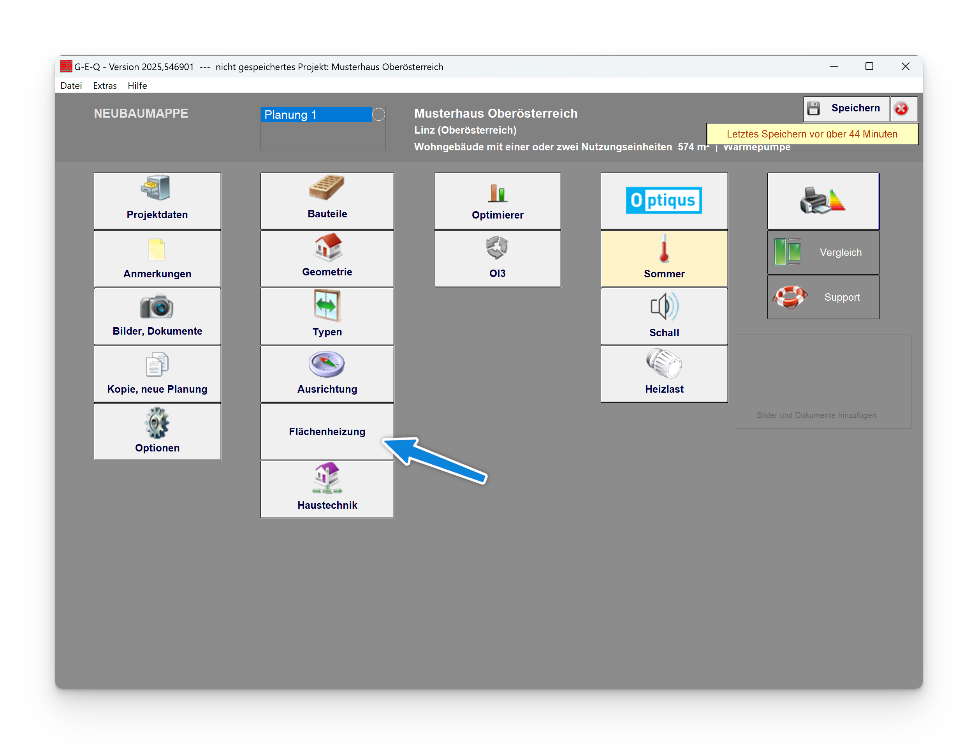Open the OI3 recycling module
This screenshot has width=978, height=744.
[x=498, y=258]
